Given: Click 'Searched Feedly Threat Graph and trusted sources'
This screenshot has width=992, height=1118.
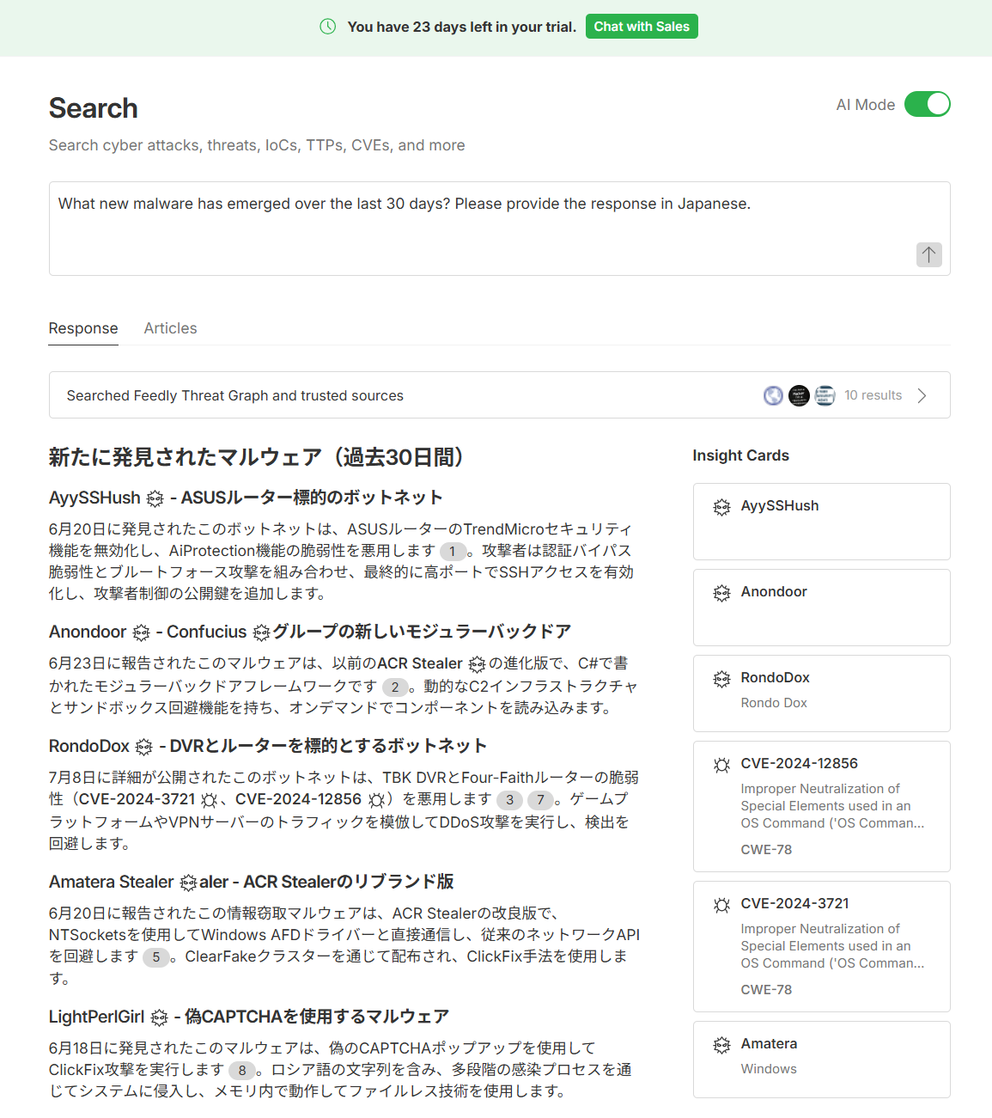Looking at the screenshot, I should click(235, 395).
